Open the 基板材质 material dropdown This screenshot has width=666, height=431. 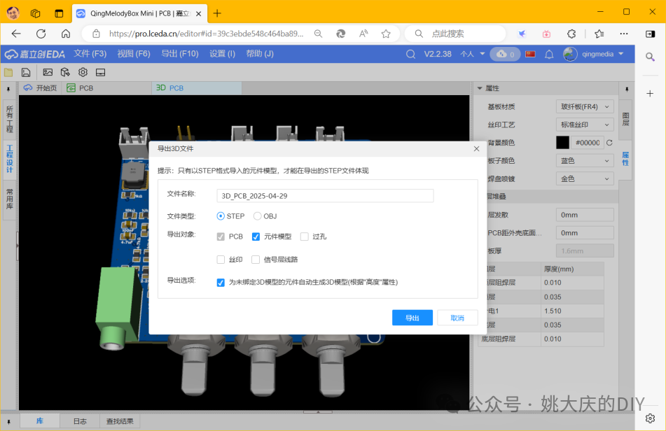click(x=583, y=106)
